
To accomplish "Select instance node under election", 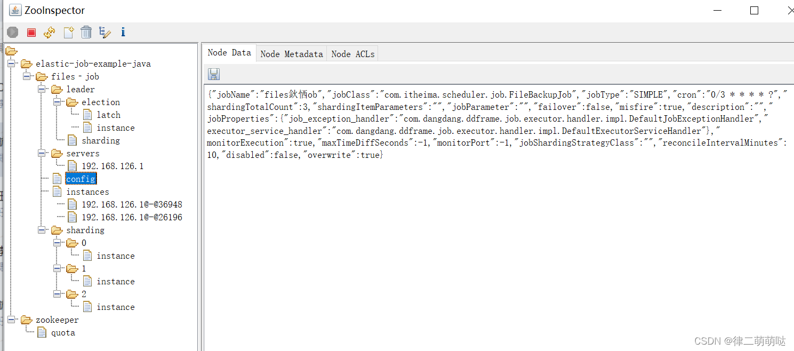I will click(x=116, y=128).
